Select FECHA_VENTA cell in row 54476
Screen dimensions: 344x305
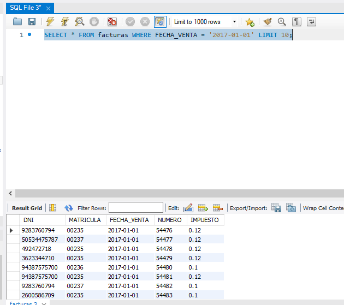click(x=130, y=230)
